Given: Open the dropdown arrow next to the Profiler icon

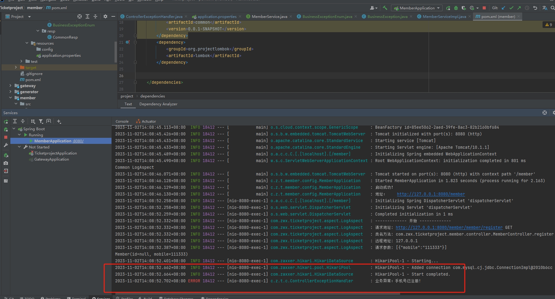Looking at the screenshot, I should pyautogui.click(x=478, y=8).
